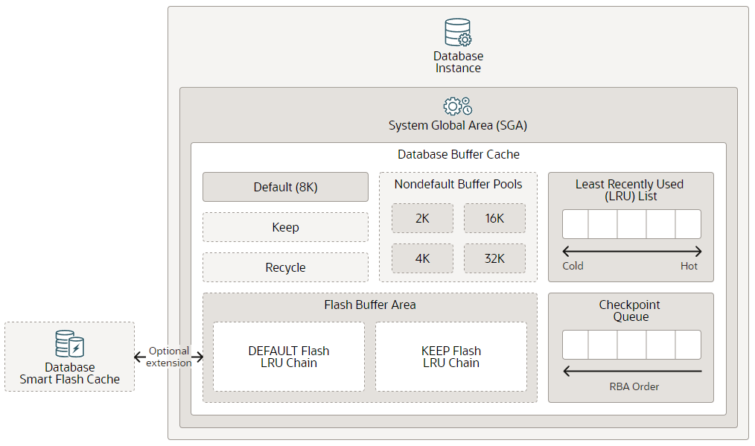This screenshot has height=446, width=755.
Task: Click the Flash Buffer Area title
Action: click(x=370, y=305)
